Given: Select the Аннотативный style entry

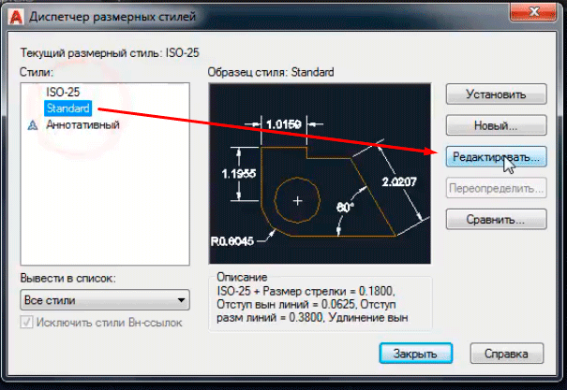Looking at the screenshot, I should (82, 124).
